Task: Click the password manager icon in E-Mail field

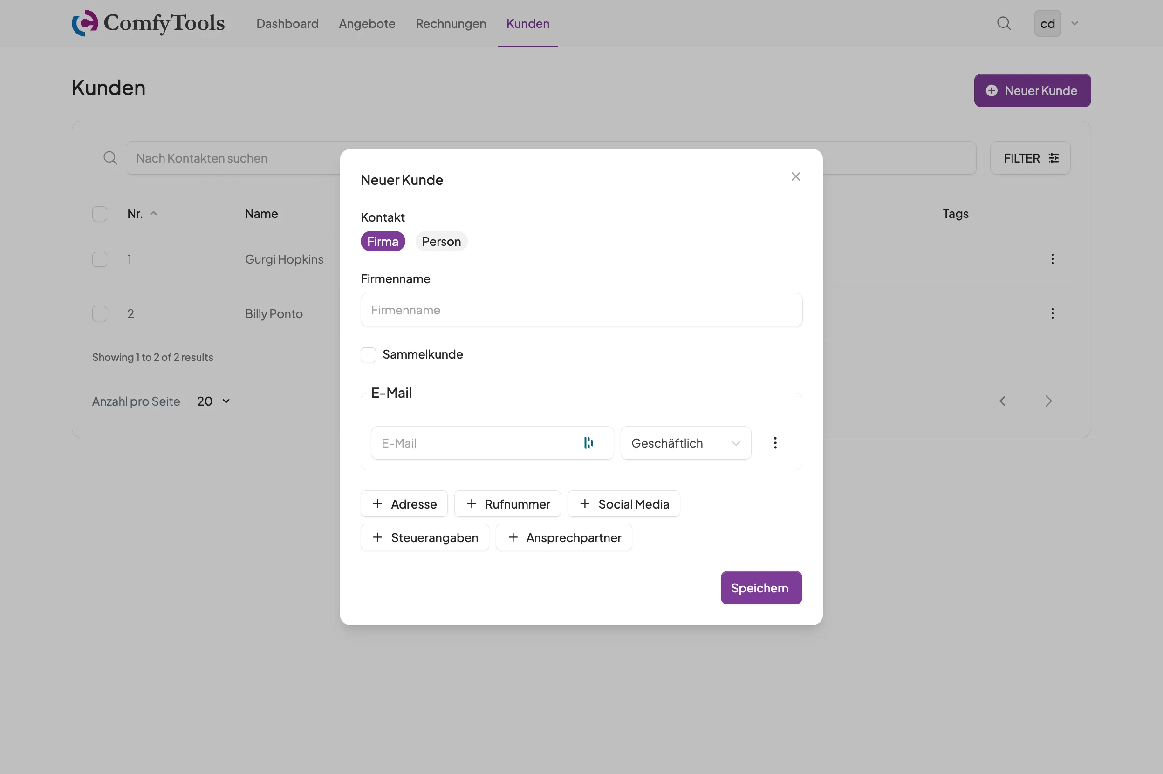Action: (588, 443)
